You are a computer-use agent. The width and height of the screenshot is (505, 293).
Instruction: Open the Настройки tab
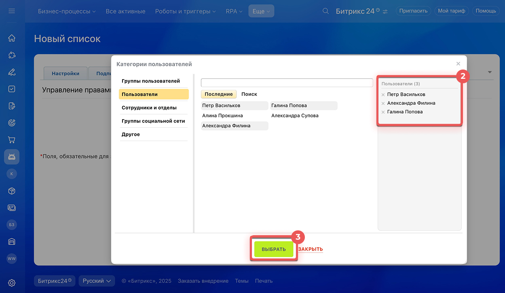[66, 73]
